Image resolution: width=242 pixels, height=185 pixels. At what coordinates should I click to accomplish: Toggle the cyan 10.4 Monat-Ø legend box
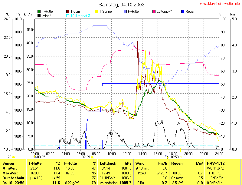[x=68, y=15]
